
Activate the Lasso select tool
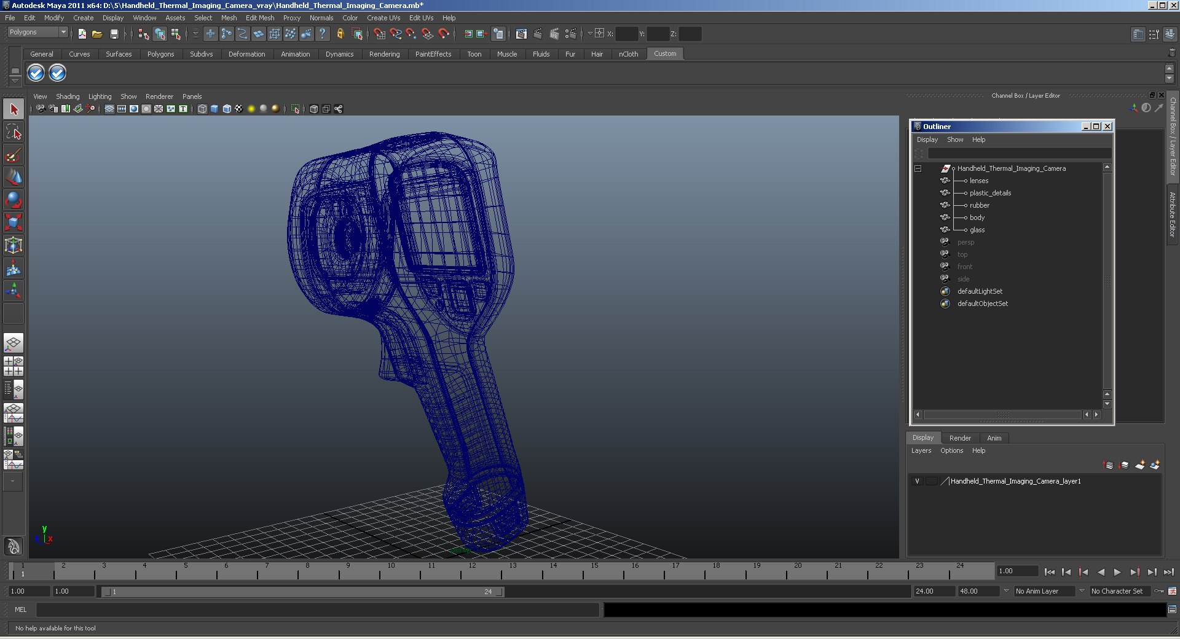14,132
